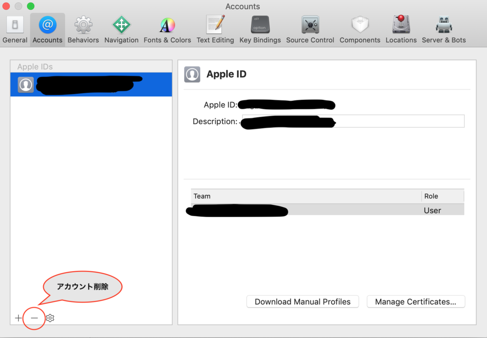Select the Apple ID row in the list
The height and width of the screenshot is (338, 487).
click(91, 85)
